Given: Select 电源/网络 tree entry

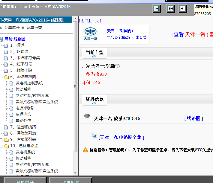Looking at the screenshot, I should click(24, 108).
